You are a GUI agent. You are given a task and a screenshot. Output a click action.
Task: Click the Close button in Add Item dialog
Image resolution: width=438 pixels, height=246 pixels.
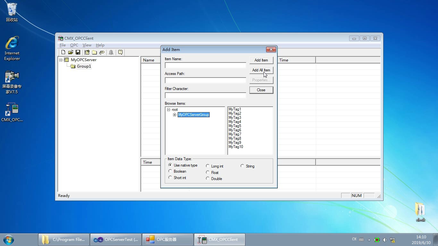pyautogui.click(x=261, y=90)
